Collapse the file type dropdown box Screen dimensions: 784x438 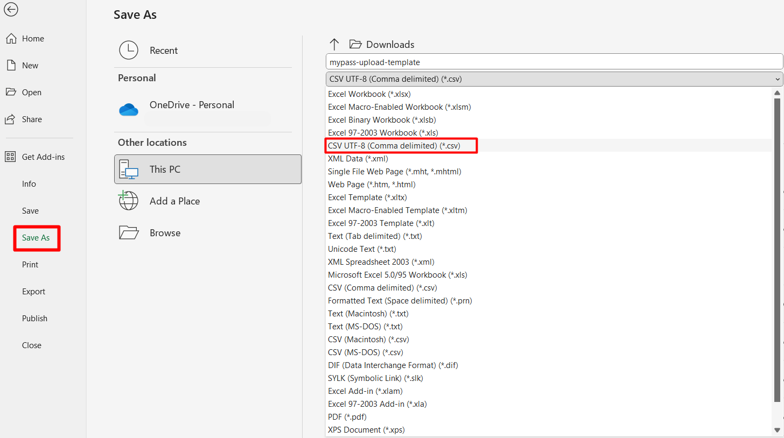(554, 79)
